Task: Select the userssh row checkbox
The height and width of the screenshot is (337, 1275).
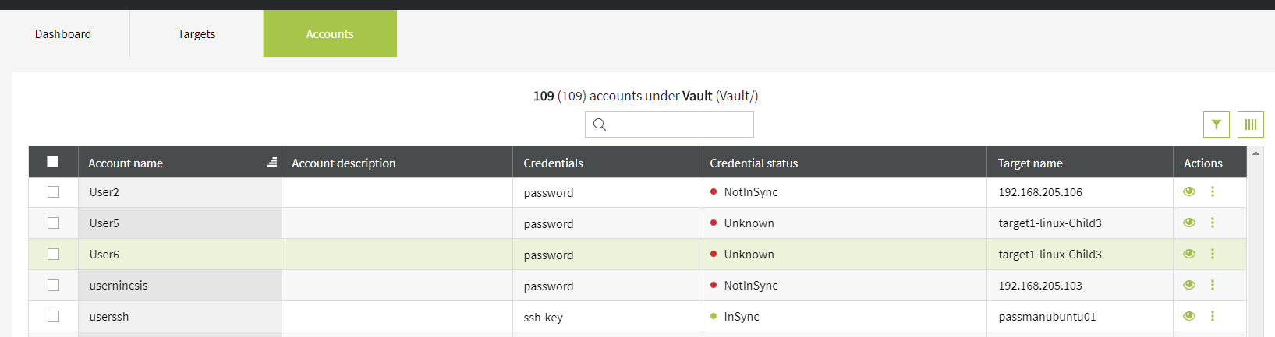Action: click(53, 316)
